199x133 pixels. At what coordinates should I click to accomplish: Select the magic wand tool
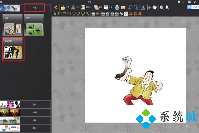[x=87, y=14]
